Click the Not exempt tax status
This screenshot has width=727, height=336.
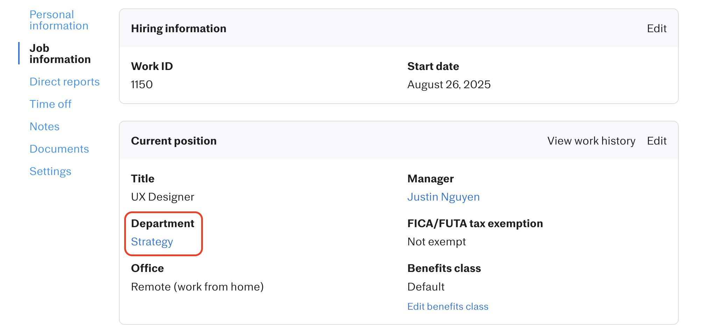coord(436,242)
